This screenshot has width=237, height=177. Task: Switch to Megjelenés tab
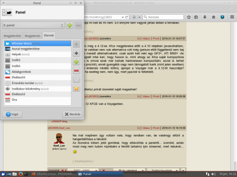pyautogui.click(x=33, y=36)
